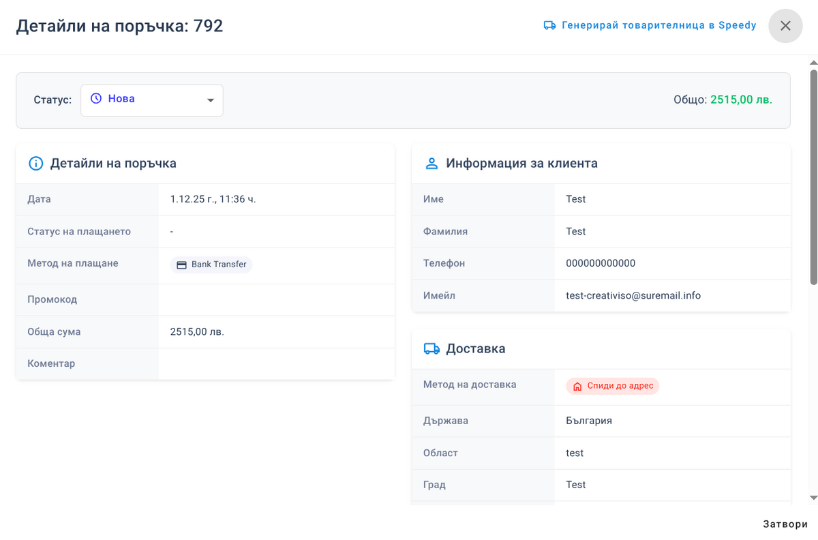
Task: Open the Статус dropdown arrow
Action: click(x=211, y=101)
